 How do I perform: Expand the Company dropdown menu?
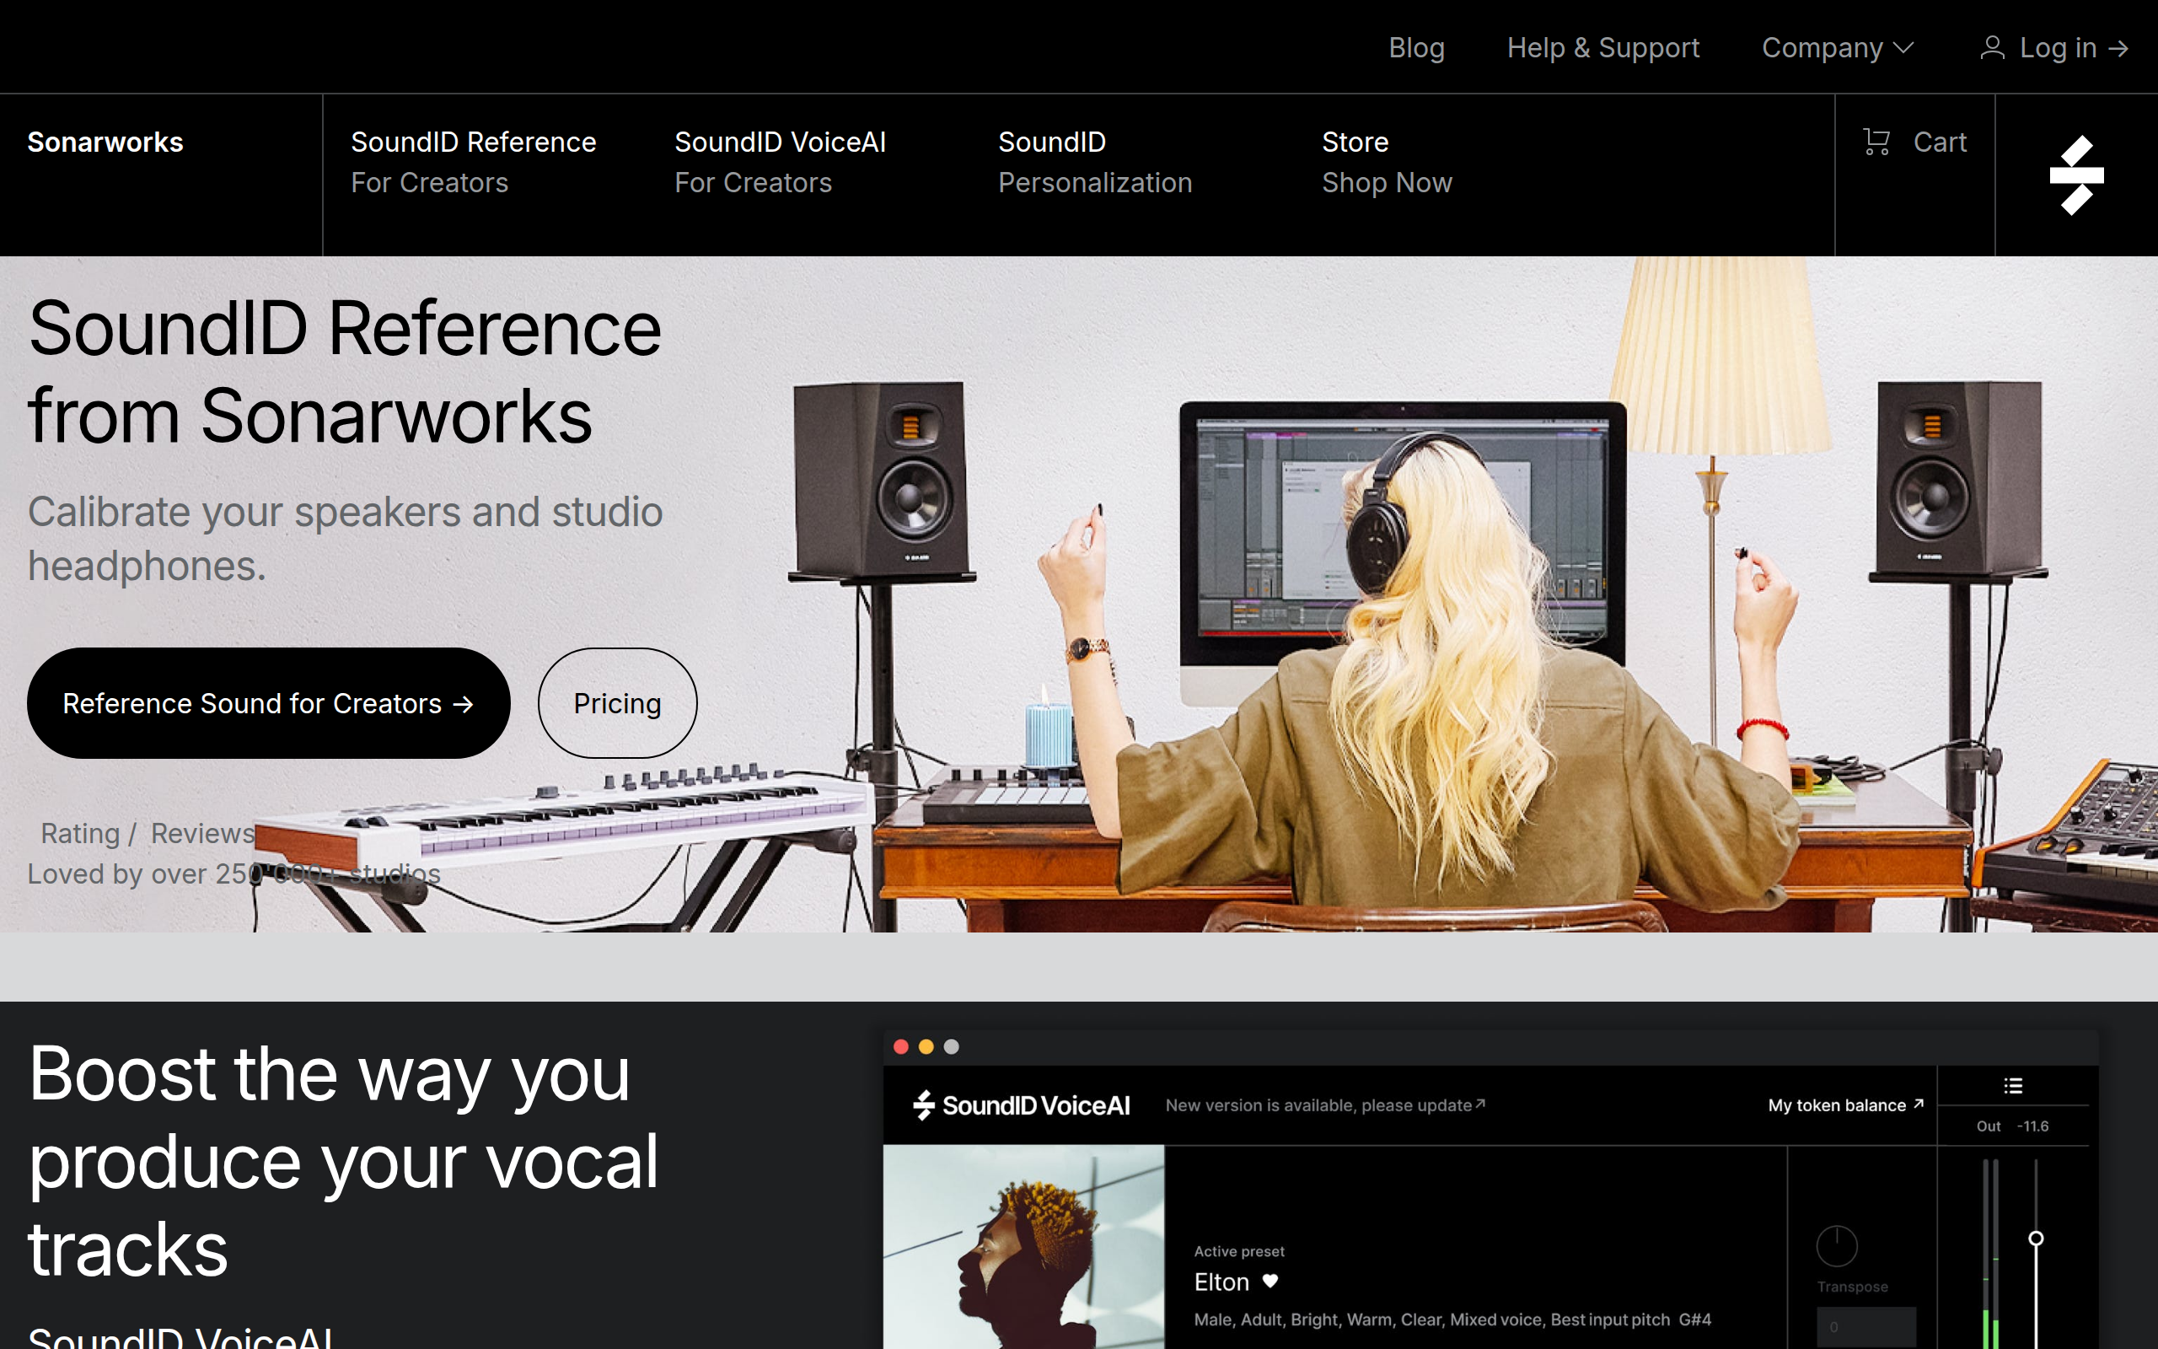[1837, 47]
